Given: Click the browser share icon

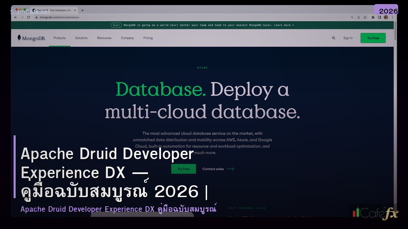Looking at the screenshot, I should pyautogui.click(x=359, y=17).
